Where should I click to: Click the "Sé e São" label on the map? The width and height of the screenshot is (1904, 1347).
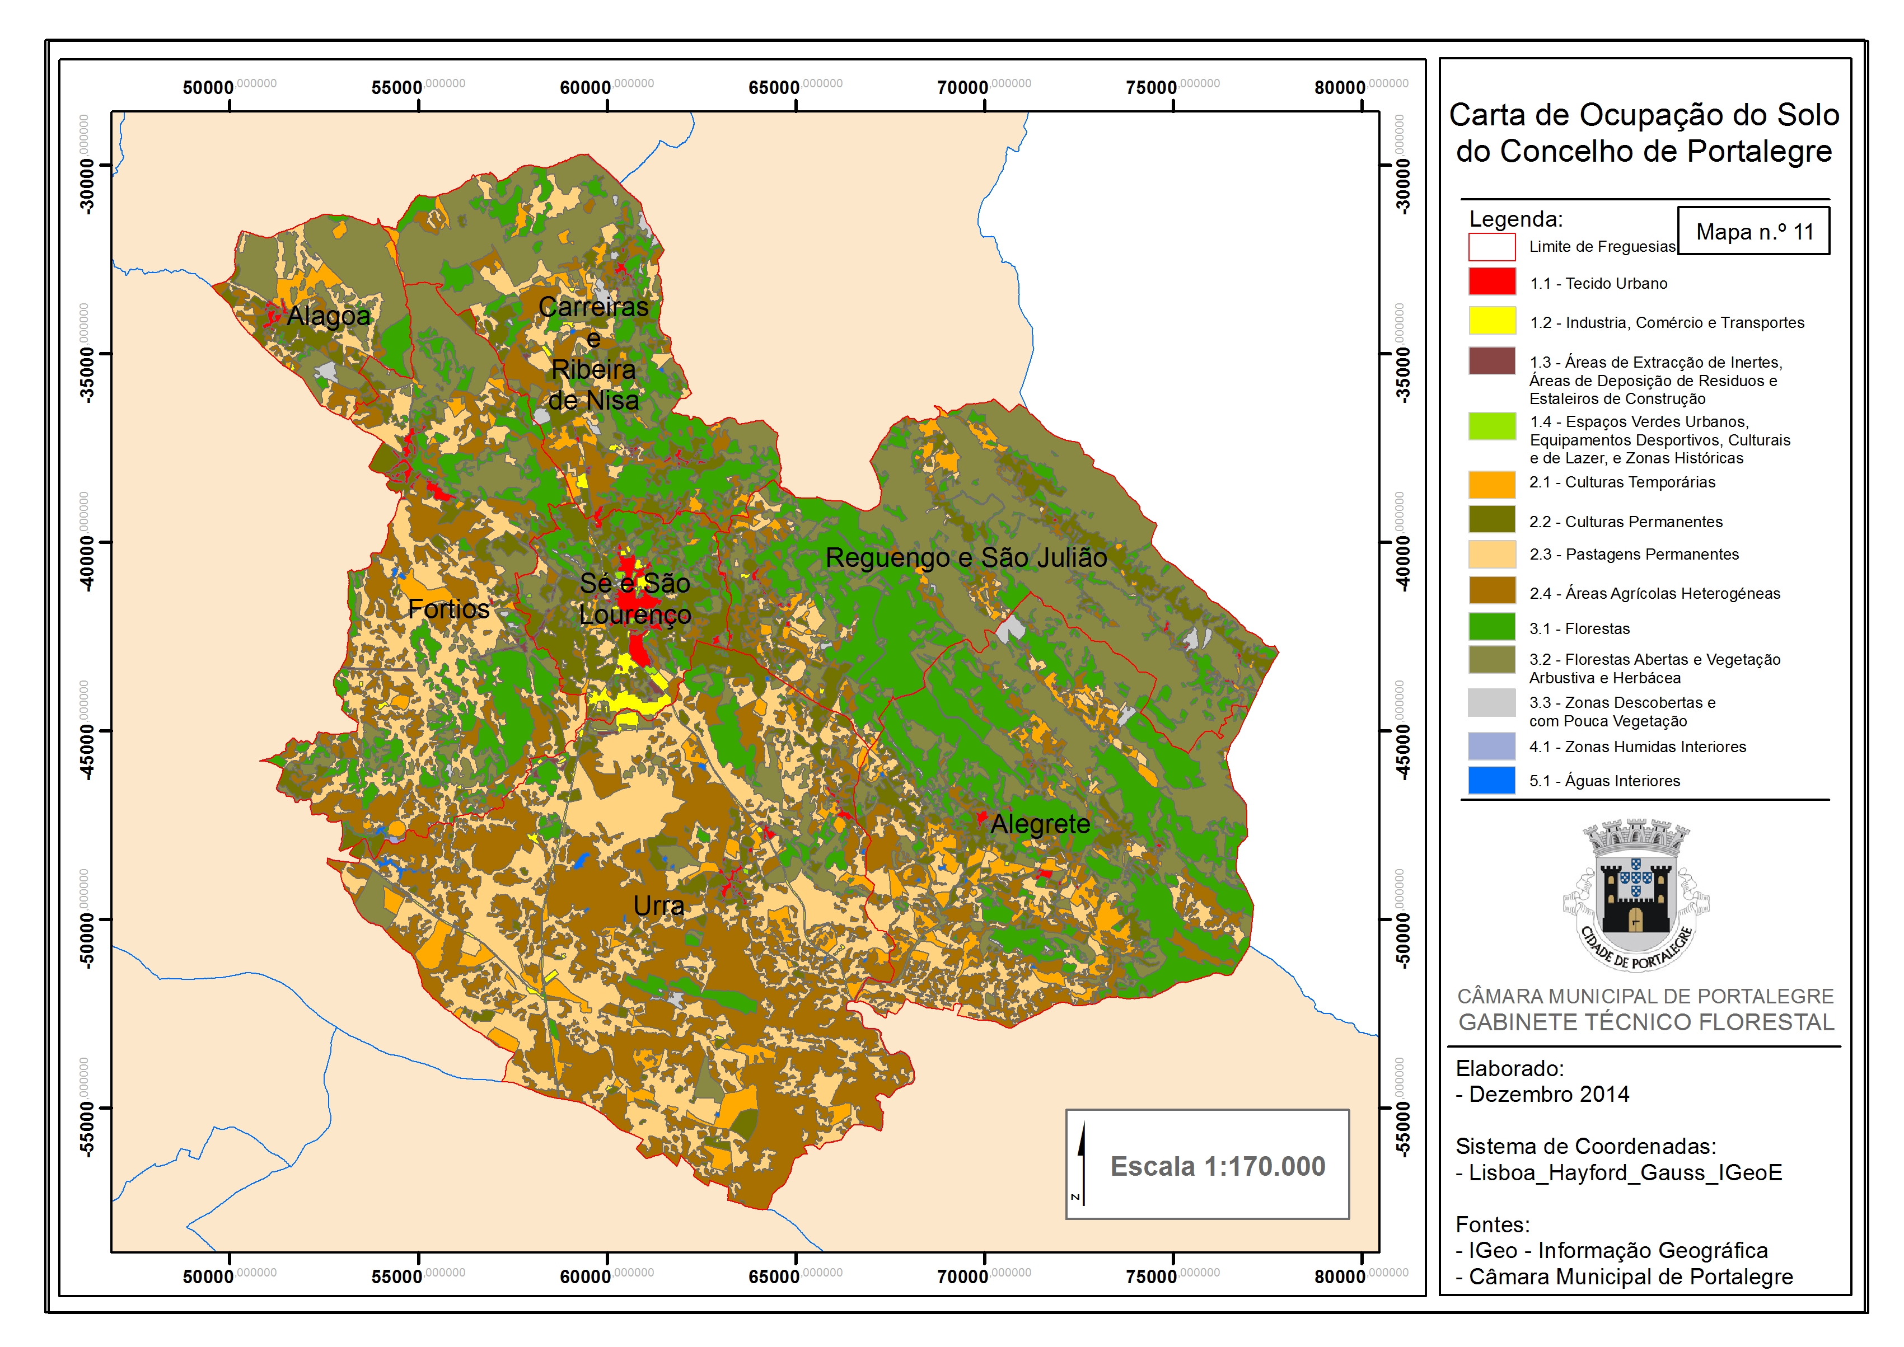click(635, 583)
